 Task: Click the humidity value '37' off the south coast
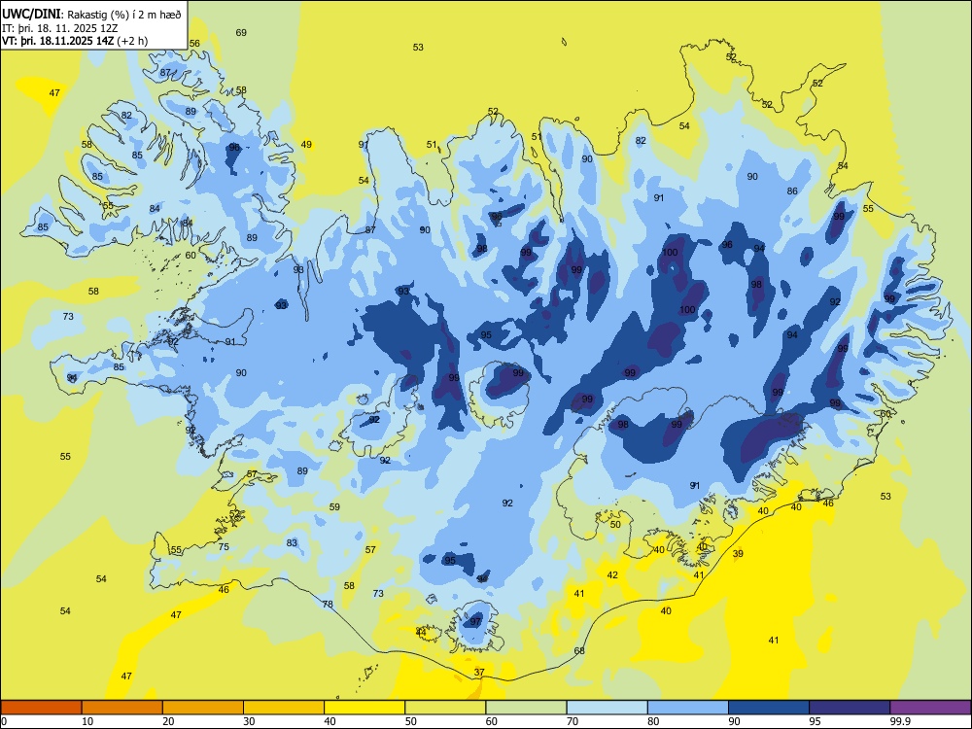[479, 672]
